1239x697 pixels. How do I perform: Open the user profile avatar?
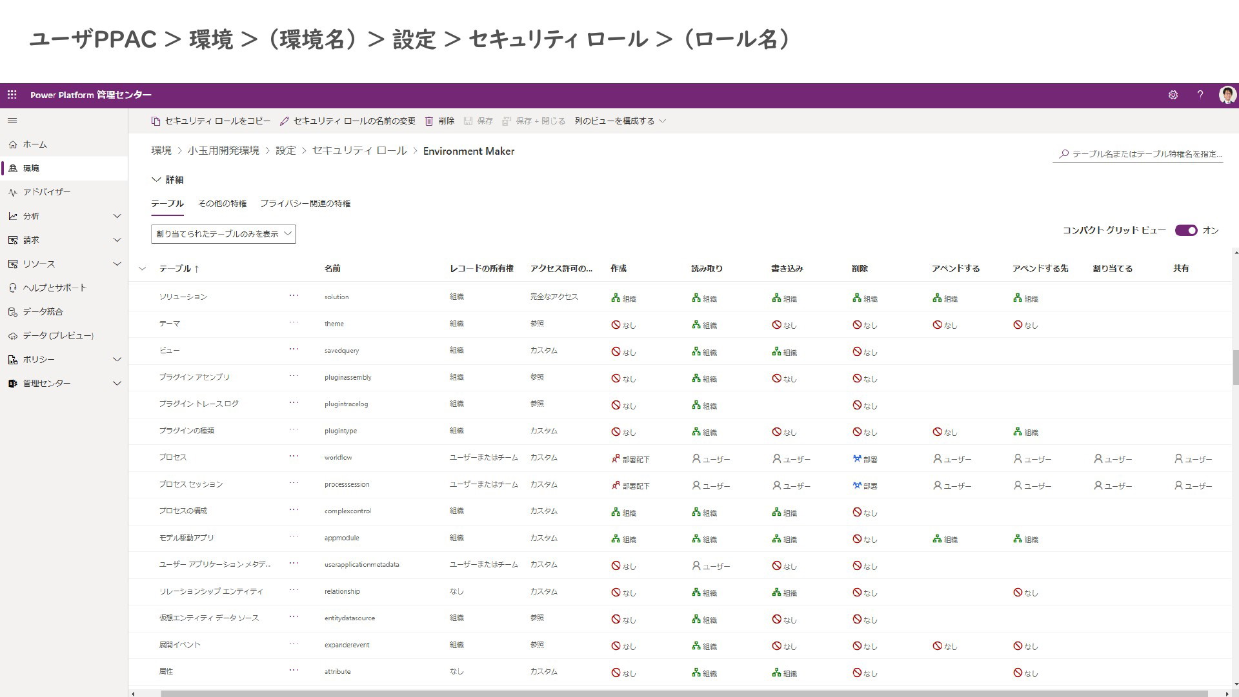[1227, 95]
